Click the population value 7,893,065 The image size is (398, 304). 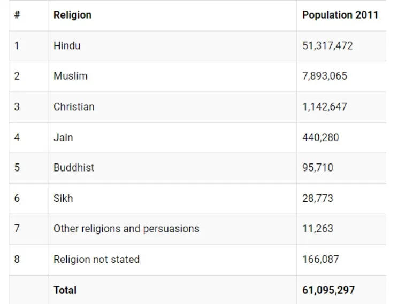click(325, 76)
